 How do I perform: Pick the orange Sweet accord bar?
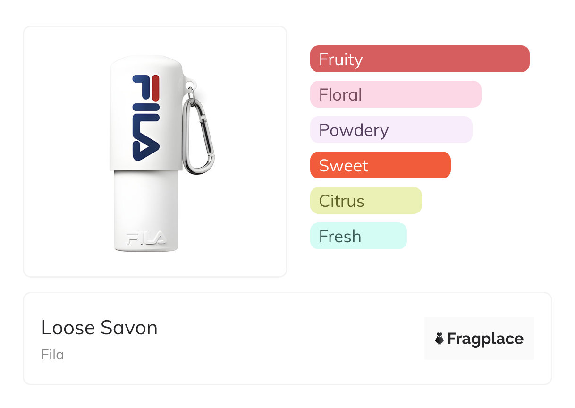tap(380, 165)
